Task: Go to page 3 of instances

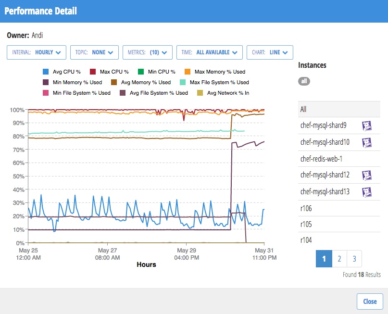Action: click(x=354, y=259)
